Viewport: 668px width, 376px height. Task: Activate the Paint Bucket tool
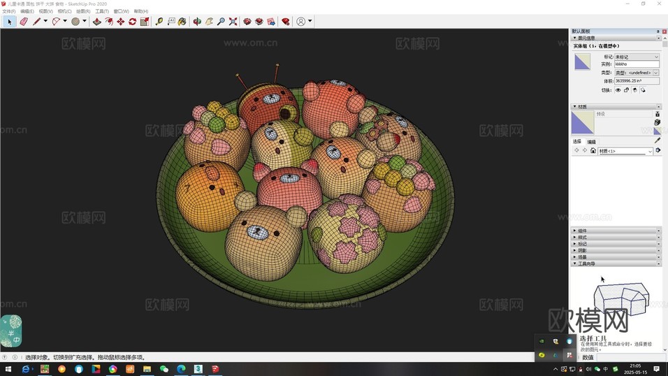point(182,21)
